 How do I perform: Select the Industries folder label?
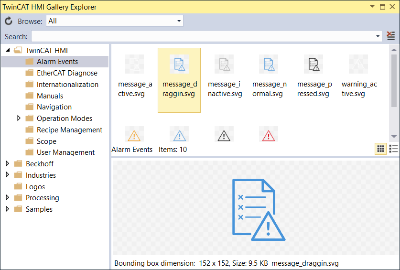pos(41,175)
